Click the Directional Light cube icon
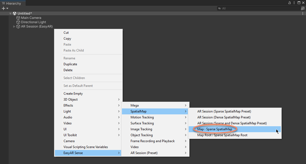306x164 pixels. 18,22
